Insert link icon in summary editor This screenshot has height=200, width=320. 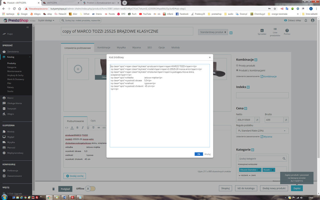[x=104, y=128]
